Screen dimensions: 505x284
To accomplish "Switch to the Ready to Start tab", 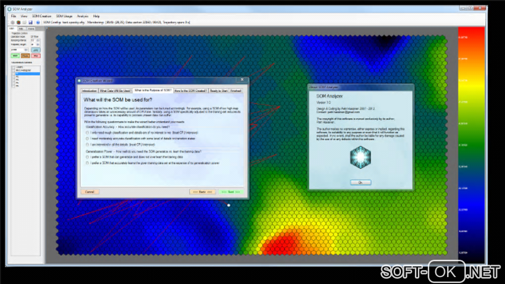I will [219, 91].
